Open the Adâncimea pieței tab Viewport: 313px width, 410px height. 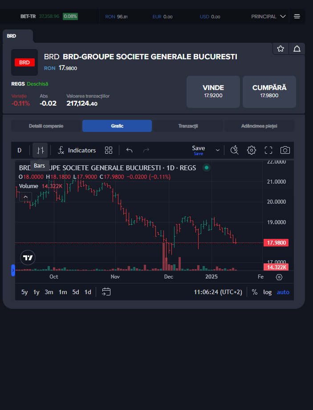coord(259,126)
